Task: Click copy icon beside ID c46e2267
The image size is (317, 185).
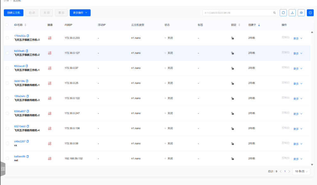Action: point(28,142)
